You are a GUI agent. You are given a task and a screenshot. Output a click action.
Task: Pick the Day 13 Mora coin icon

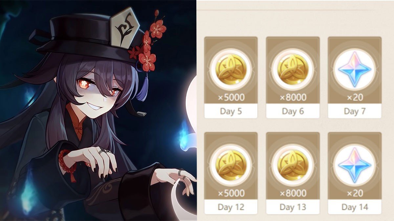point(293,165)
